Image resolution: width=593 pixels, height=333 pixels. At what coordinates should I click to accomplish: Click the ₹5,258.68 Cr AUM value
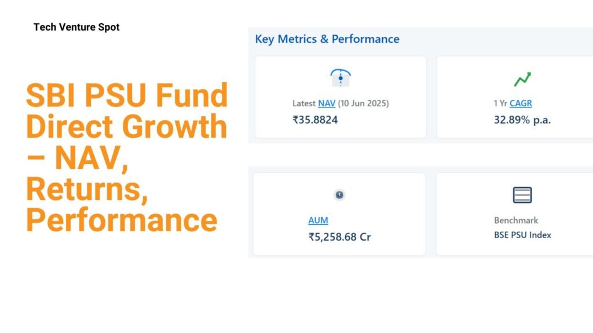tap(339, 236)
